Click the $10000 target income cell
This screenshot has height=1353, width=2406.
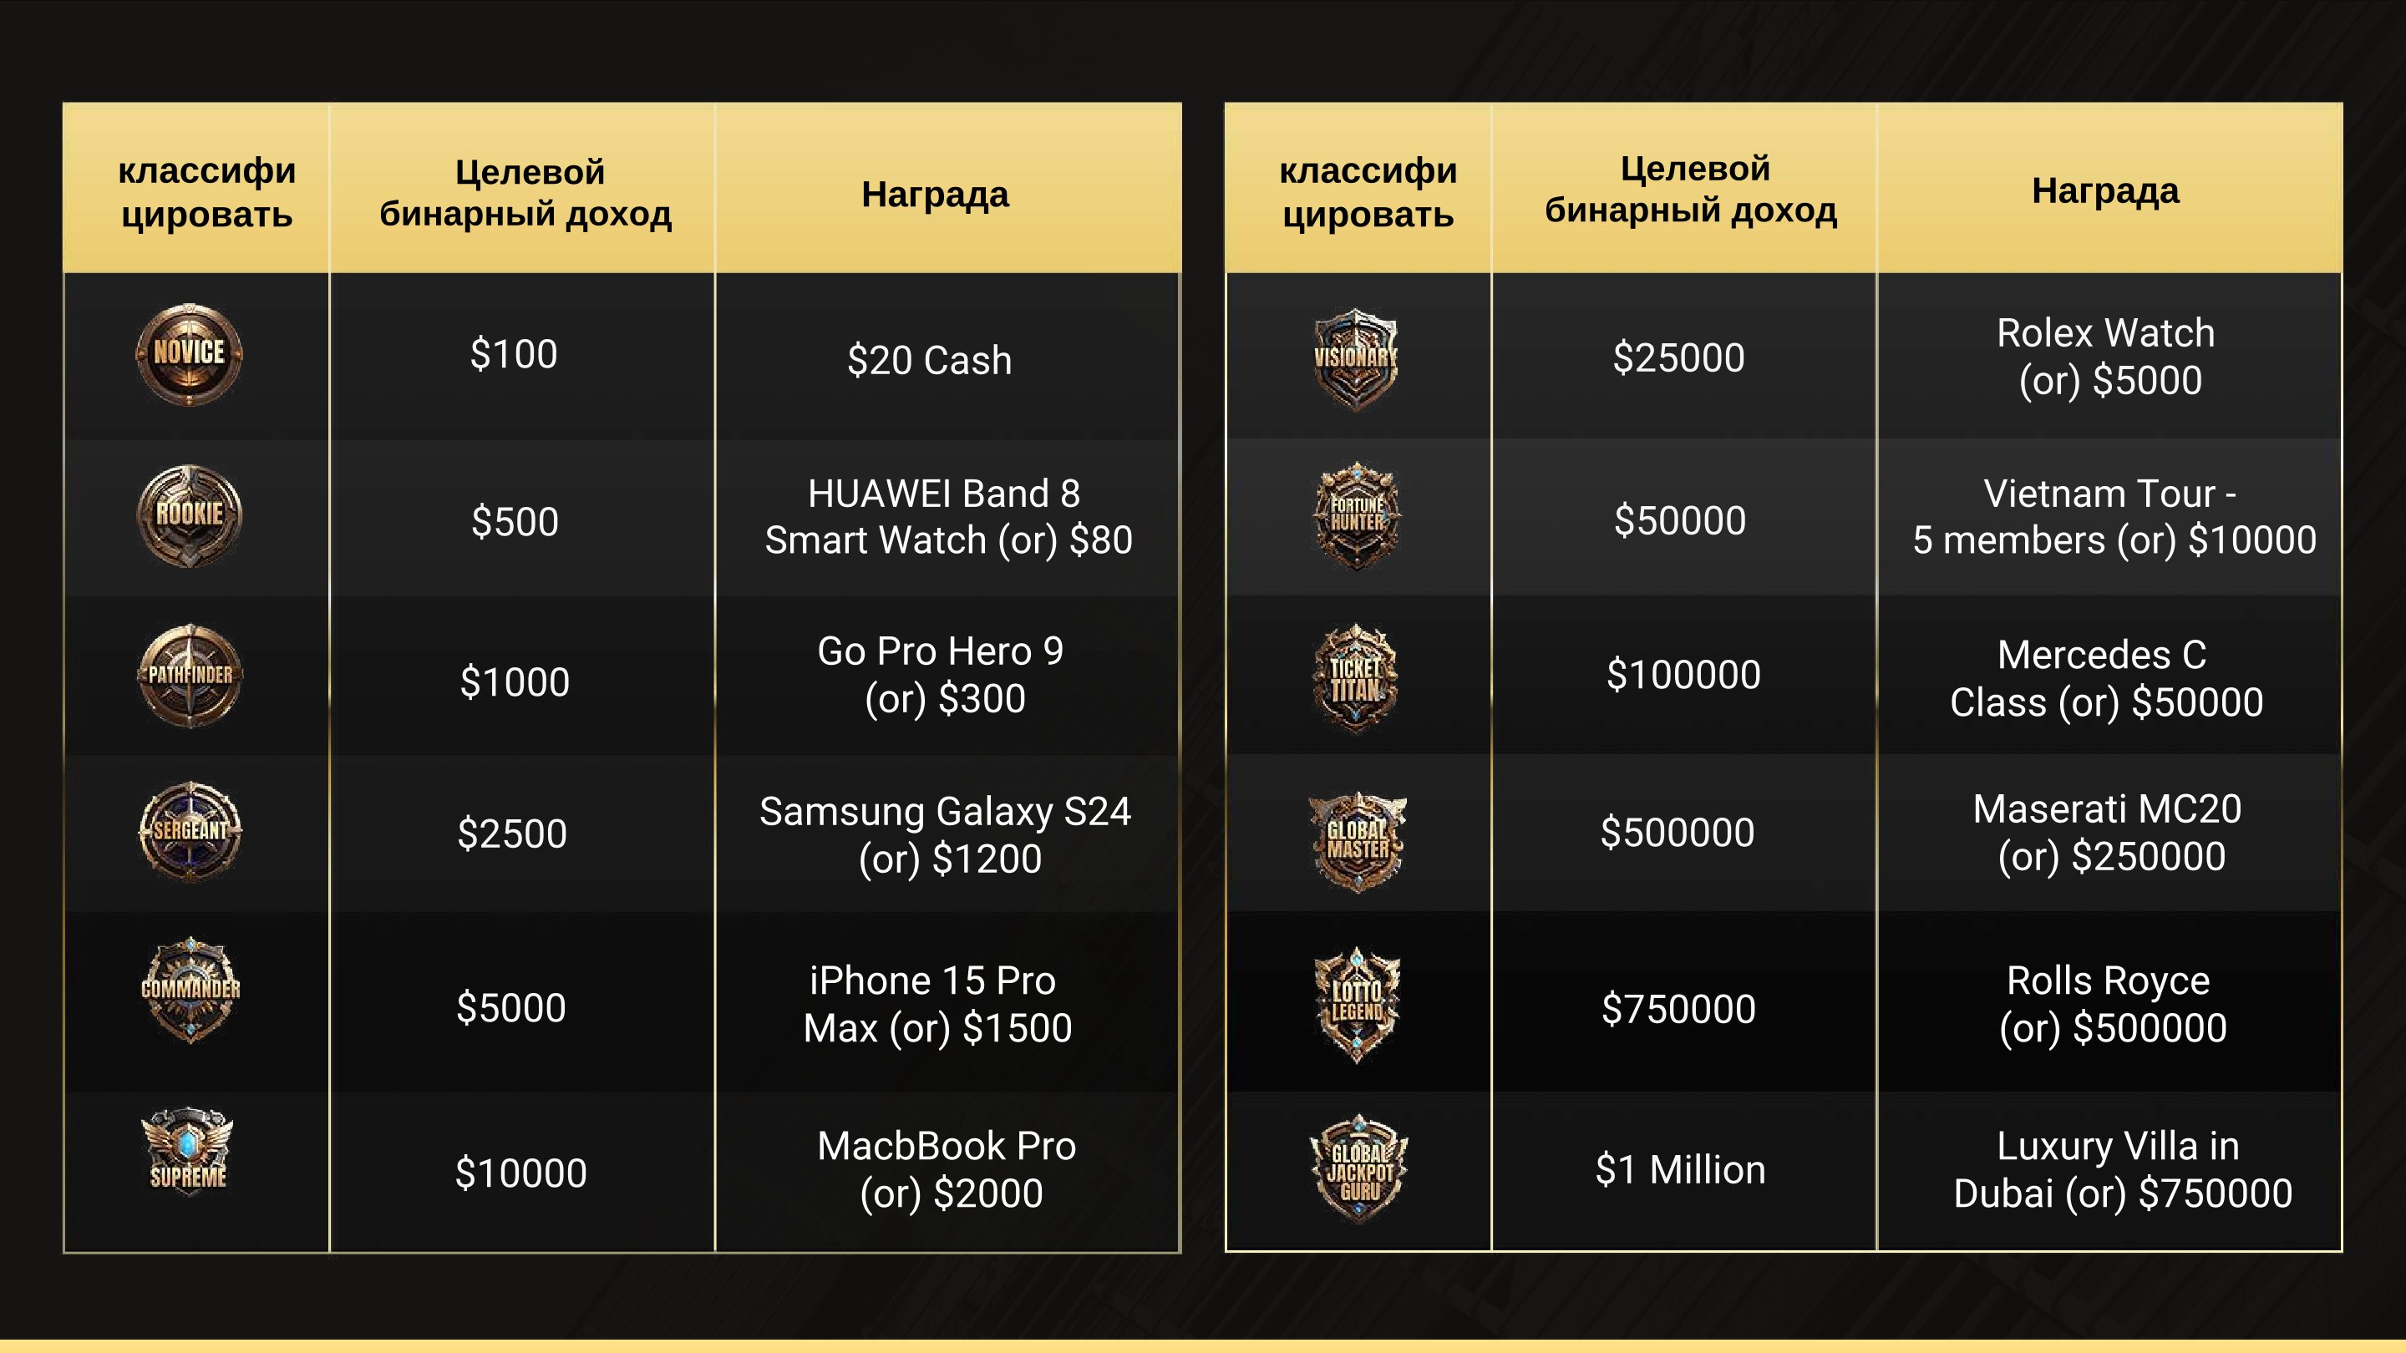(521, 1172)
